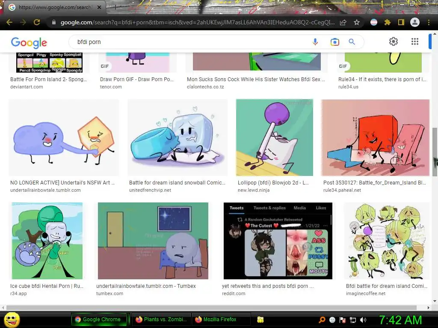
Task: Click the GIF badge on the tenor.com result
Action: coord(105,66)
